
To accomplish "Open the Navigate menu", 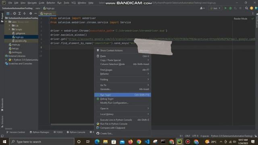I will coord(32,3).
